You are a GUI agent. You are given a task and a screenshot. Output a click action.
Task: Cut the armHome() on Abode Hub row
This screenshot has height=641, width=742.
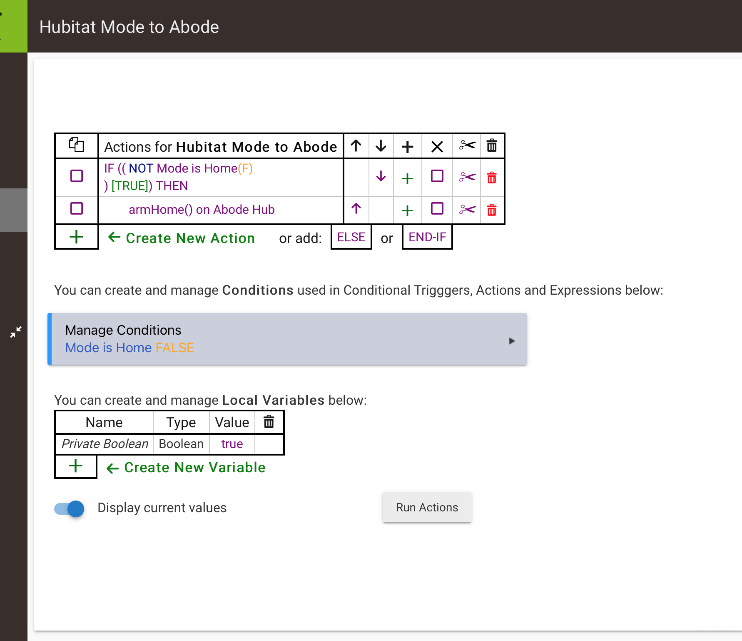click(x=467, y=209)
